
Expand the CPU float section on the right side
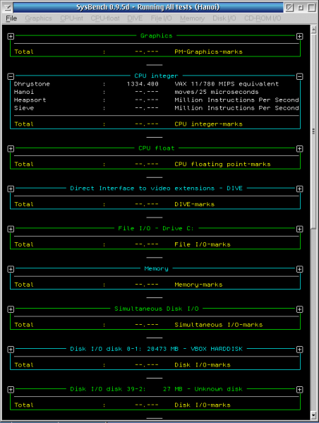click(299, 148)
